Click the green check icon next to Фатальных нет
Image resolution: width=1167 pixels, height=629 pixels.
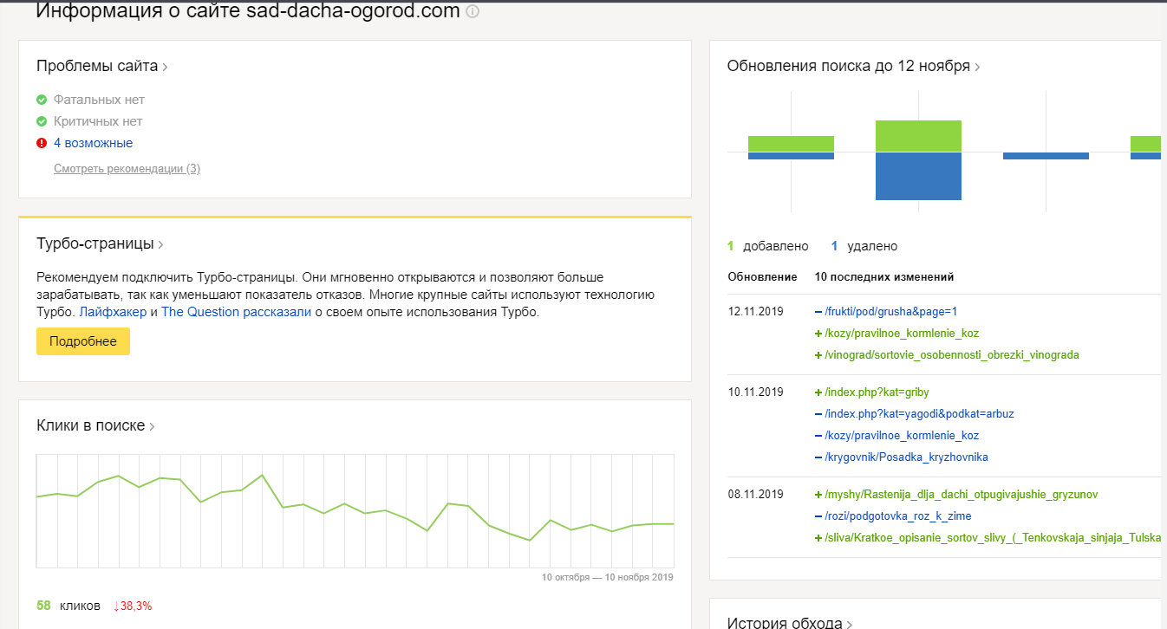tap(42, 100)
